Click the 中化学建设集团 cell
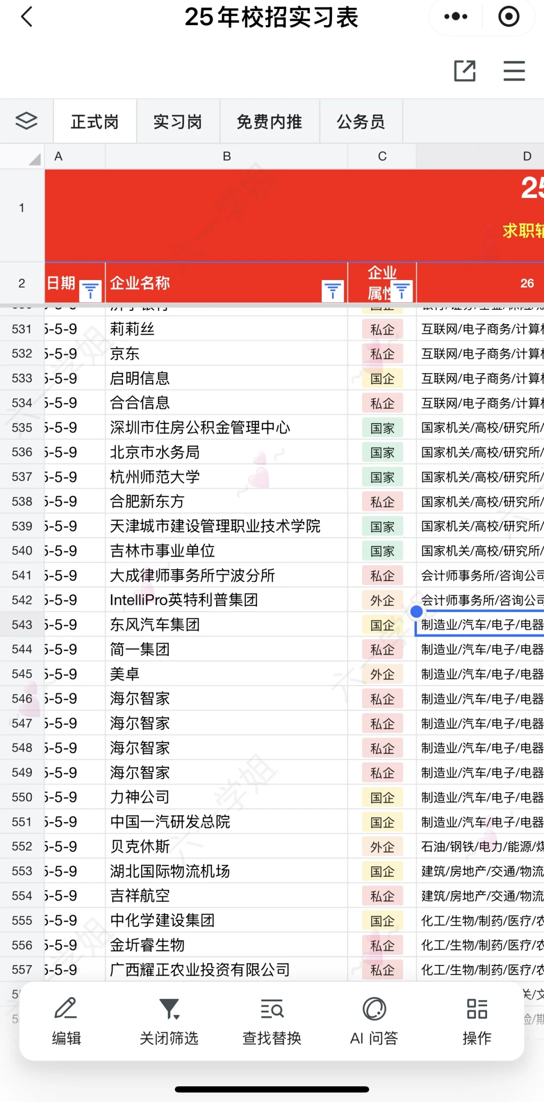This screenshot has width=544, height=1102. coord(227,921)
